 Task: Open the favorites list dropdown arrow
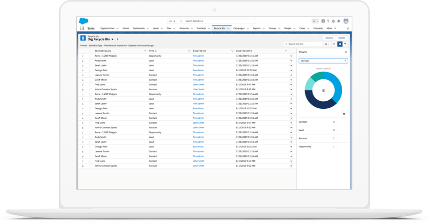pyautogui.click(x=317, y=21)
